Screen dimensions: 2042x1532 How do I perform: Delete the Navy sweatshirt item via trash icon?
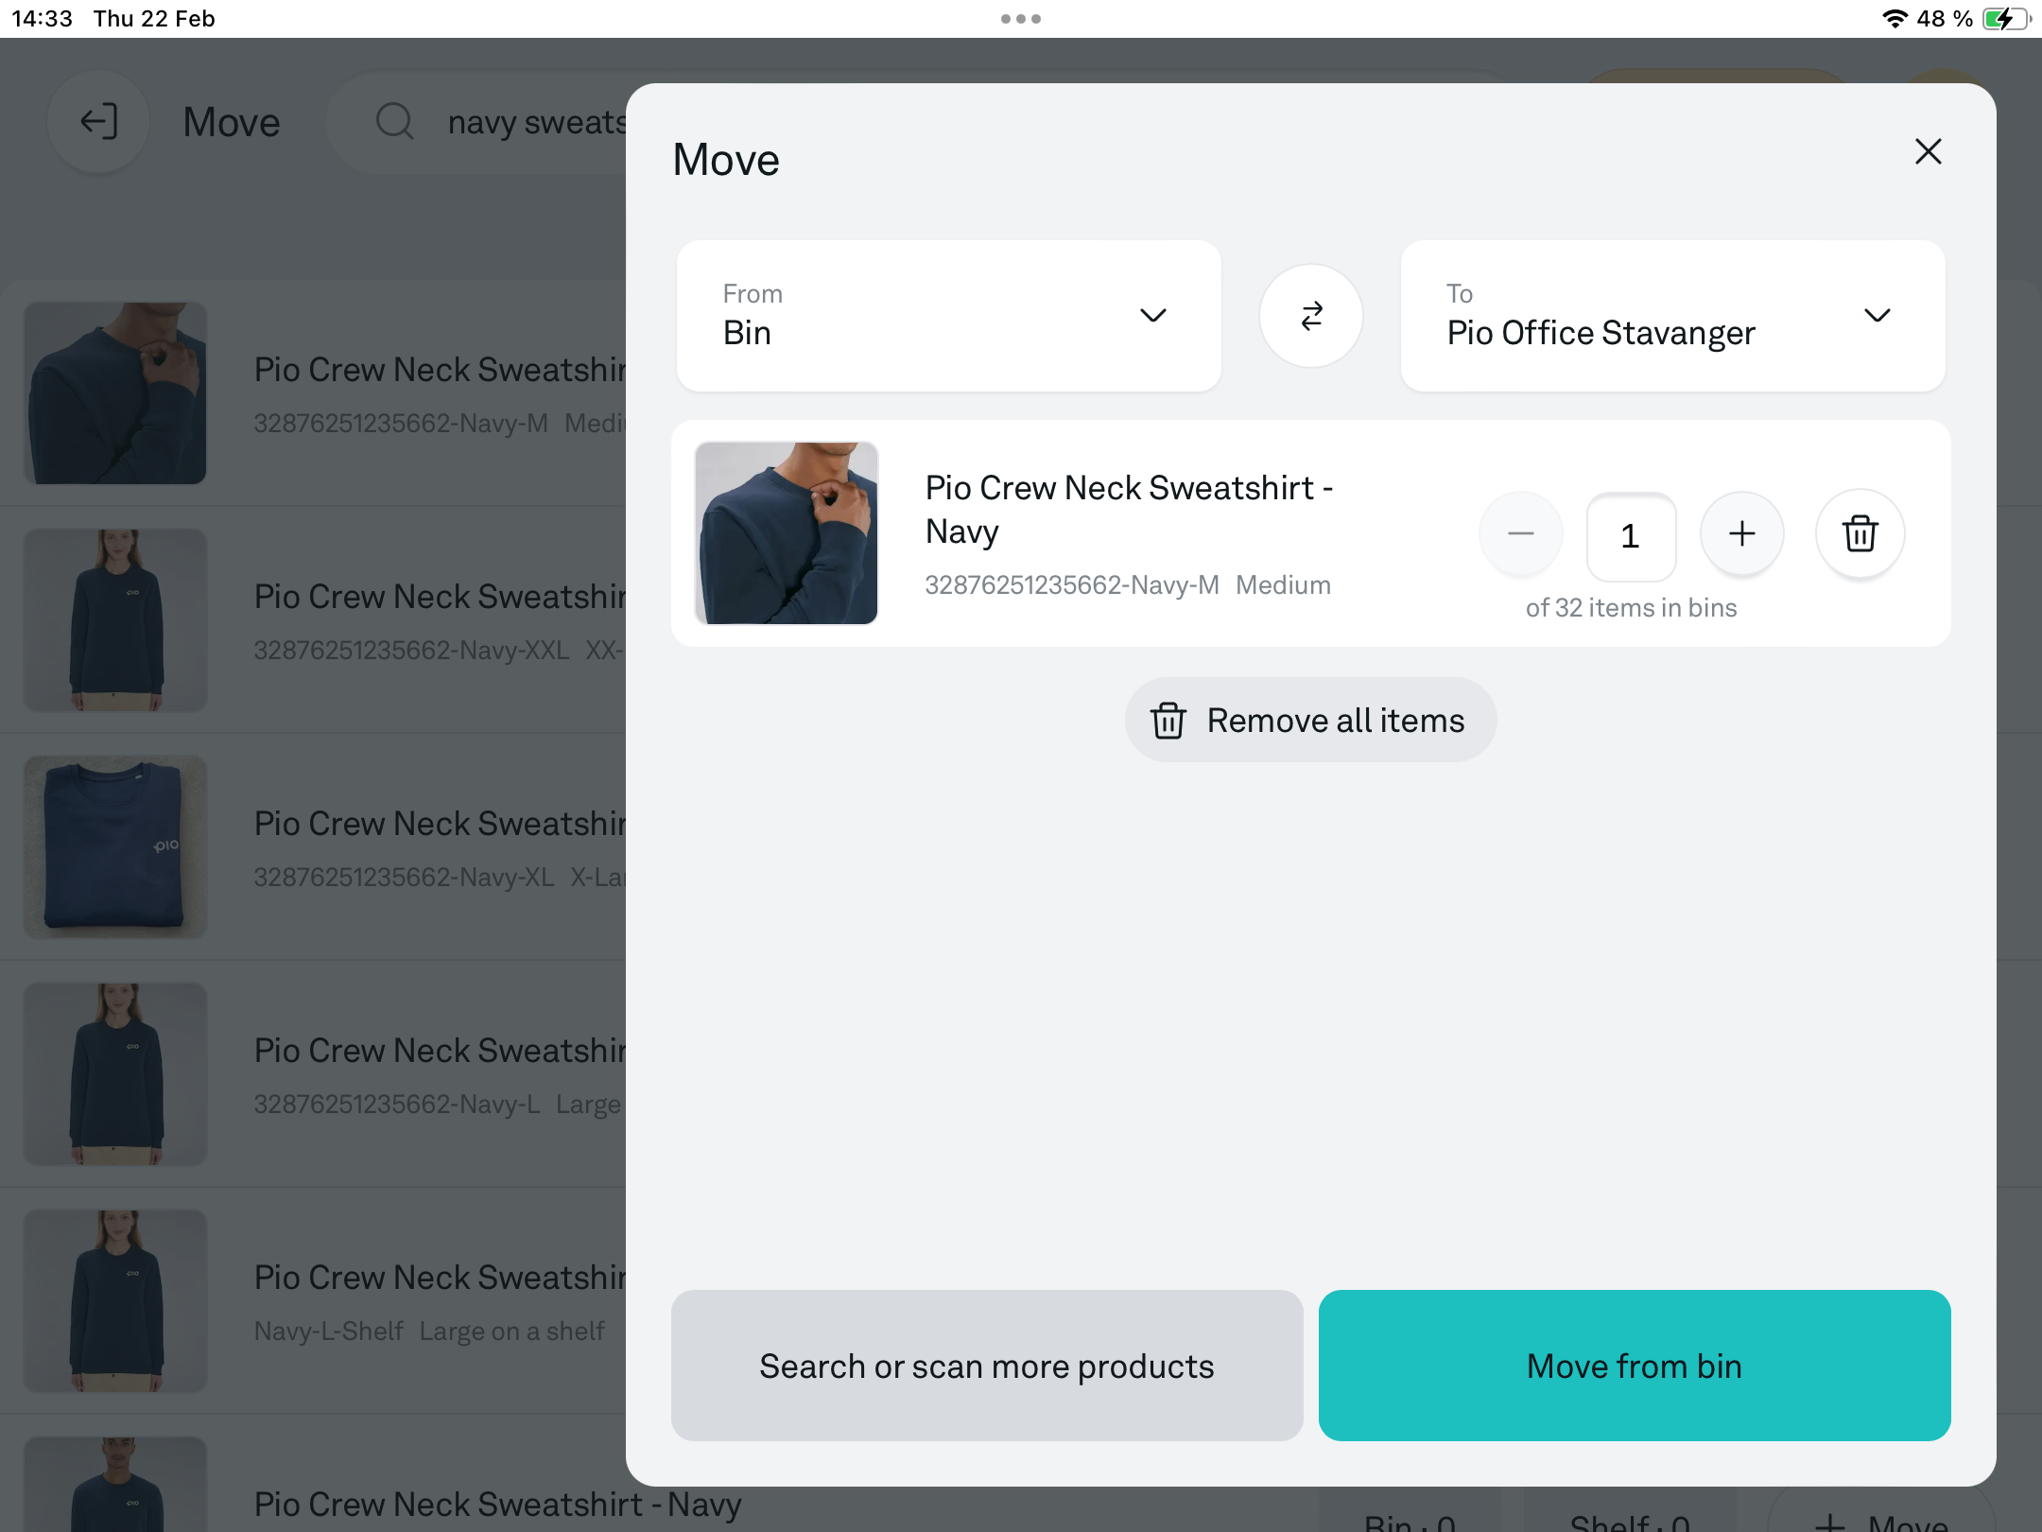point(1860,534)
